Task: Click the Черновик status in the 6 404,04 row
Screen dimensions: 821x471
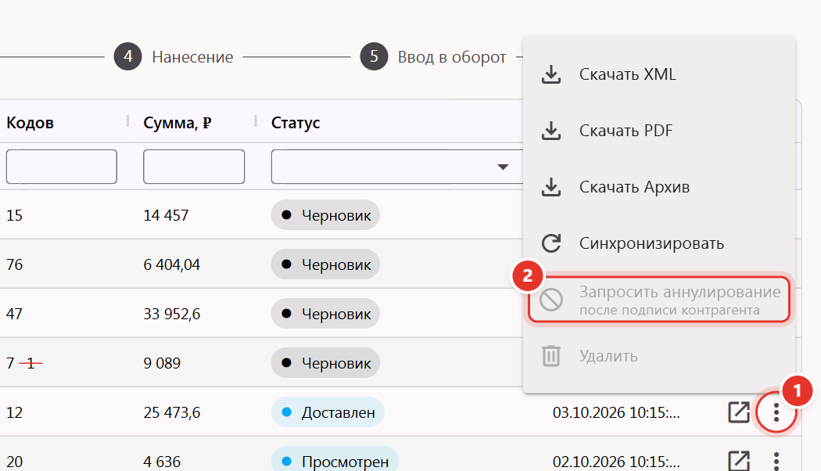Action: pos(325,264)
